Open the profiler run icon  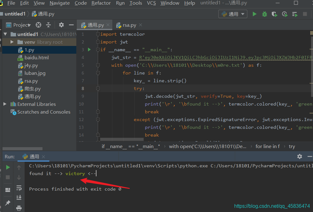tap(285, 14)
